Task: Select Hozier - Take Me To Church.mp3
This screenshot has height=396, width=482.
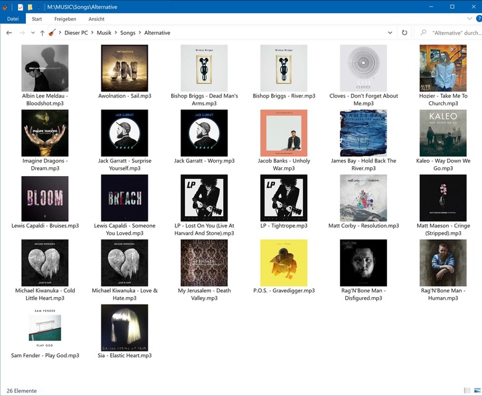Action: click(443, 68)
